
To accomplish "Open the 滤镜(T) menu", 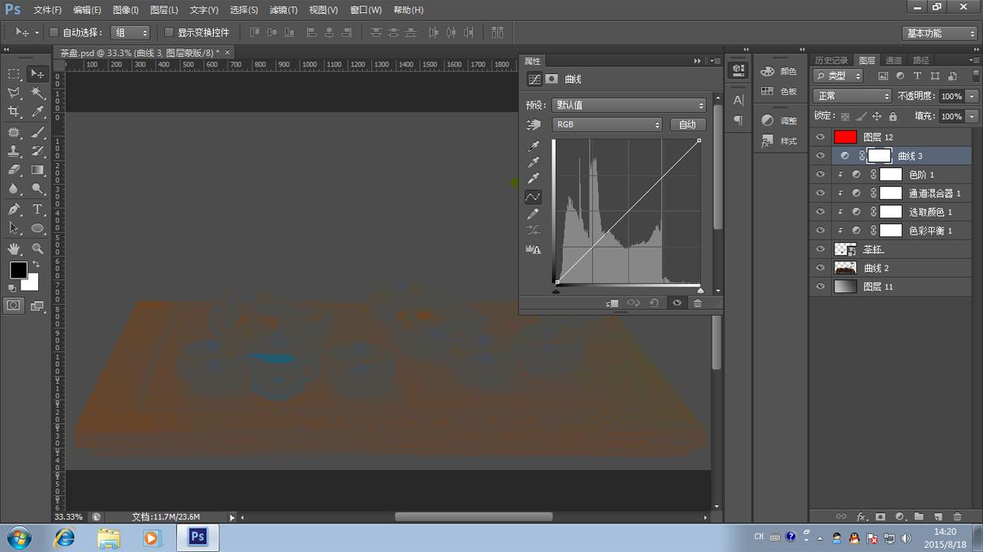I will pos(283,10).
